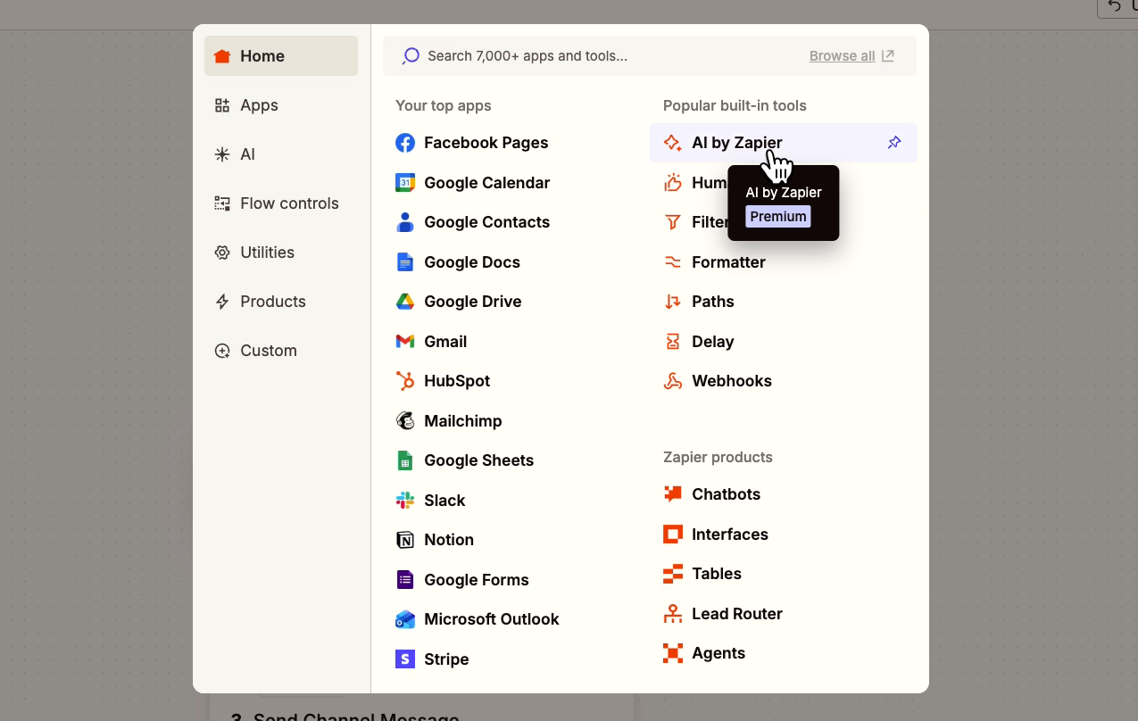Select Notion label text
The height and width of the screenshot is (721, 1138).
tap(449, 540)
